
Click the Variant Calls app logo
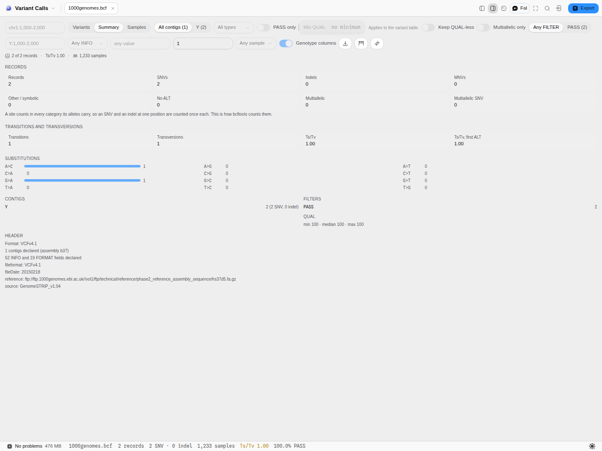pyautogui.click(x=9, y=8)
